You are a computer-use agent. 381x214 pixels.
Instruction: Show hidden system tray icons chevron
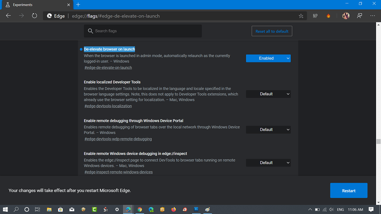[x=310, y=209]
